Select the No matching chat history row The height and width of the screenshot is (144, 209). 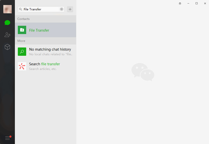pos(46,52)
